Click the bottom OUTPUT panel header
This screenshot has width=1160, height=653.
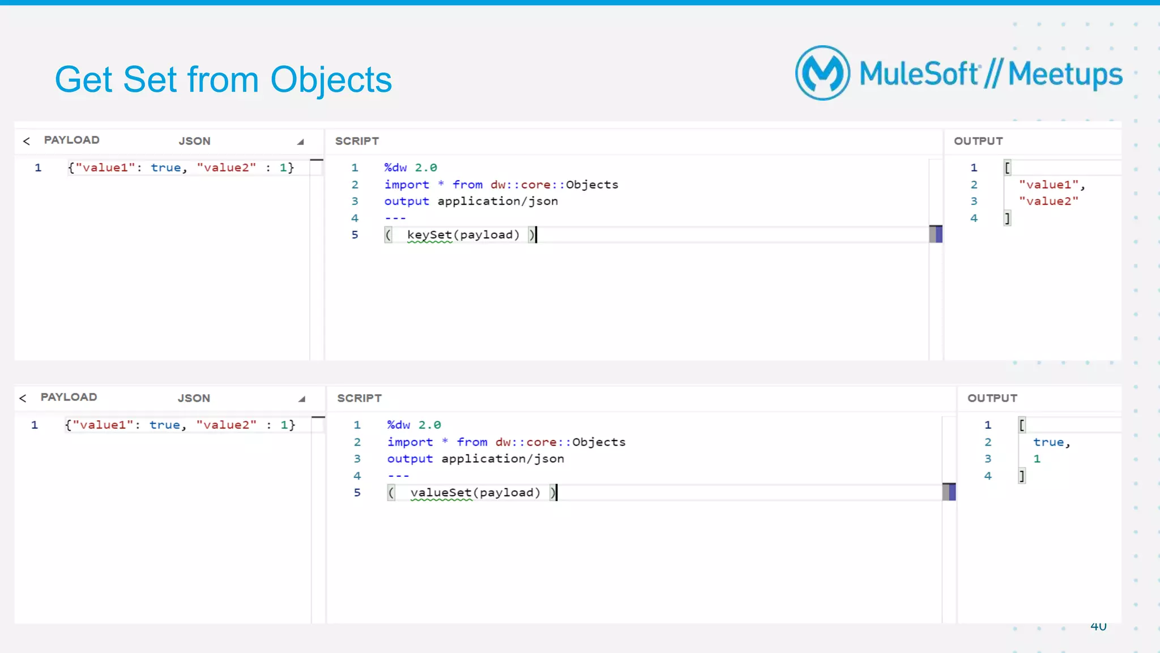click(x=992, y=398)
